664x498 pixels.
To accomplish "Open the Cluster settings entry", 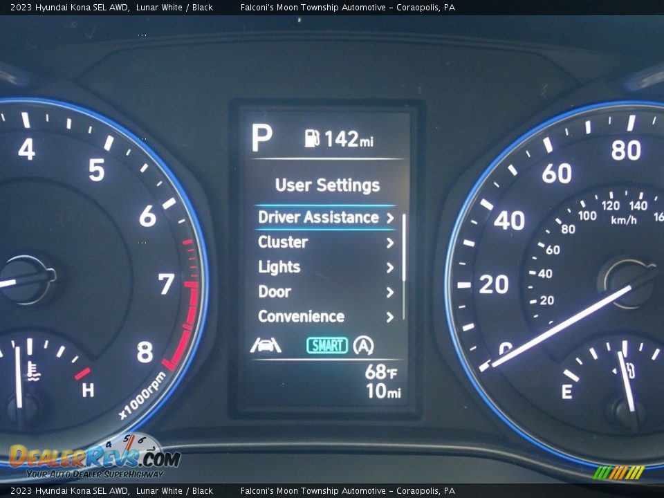I will coord(325,242).
